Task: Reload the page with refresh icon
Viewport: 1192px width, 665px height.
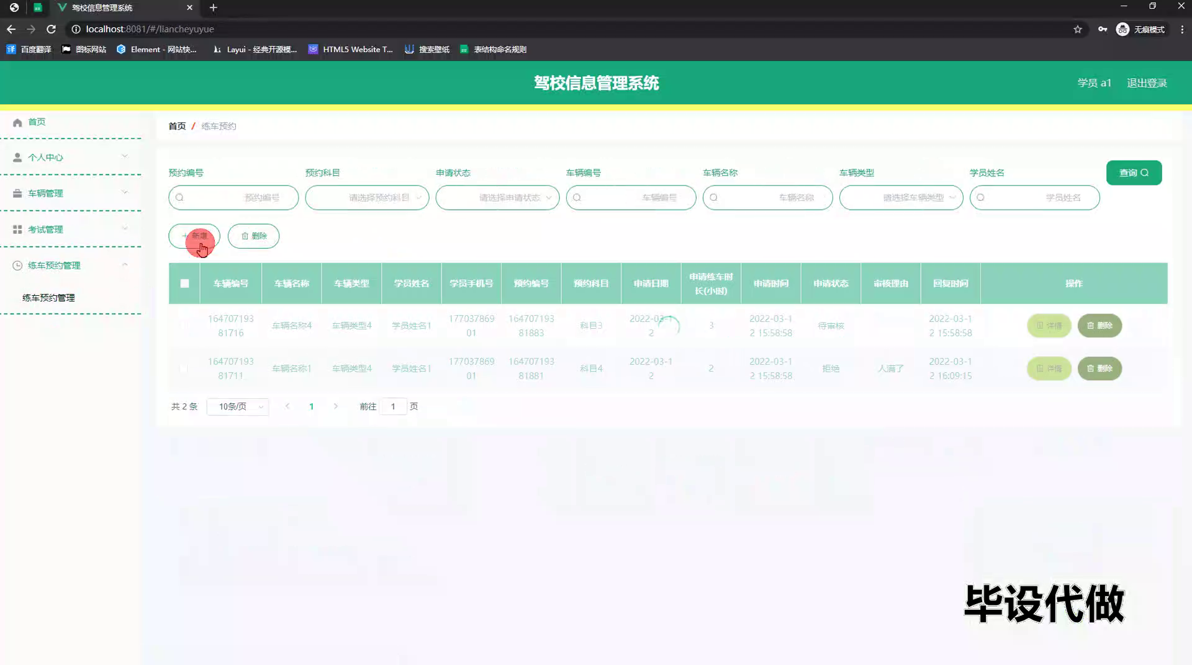Action: click(x=52, y=29)
